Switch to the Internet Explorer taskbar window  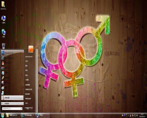point(28,115)
